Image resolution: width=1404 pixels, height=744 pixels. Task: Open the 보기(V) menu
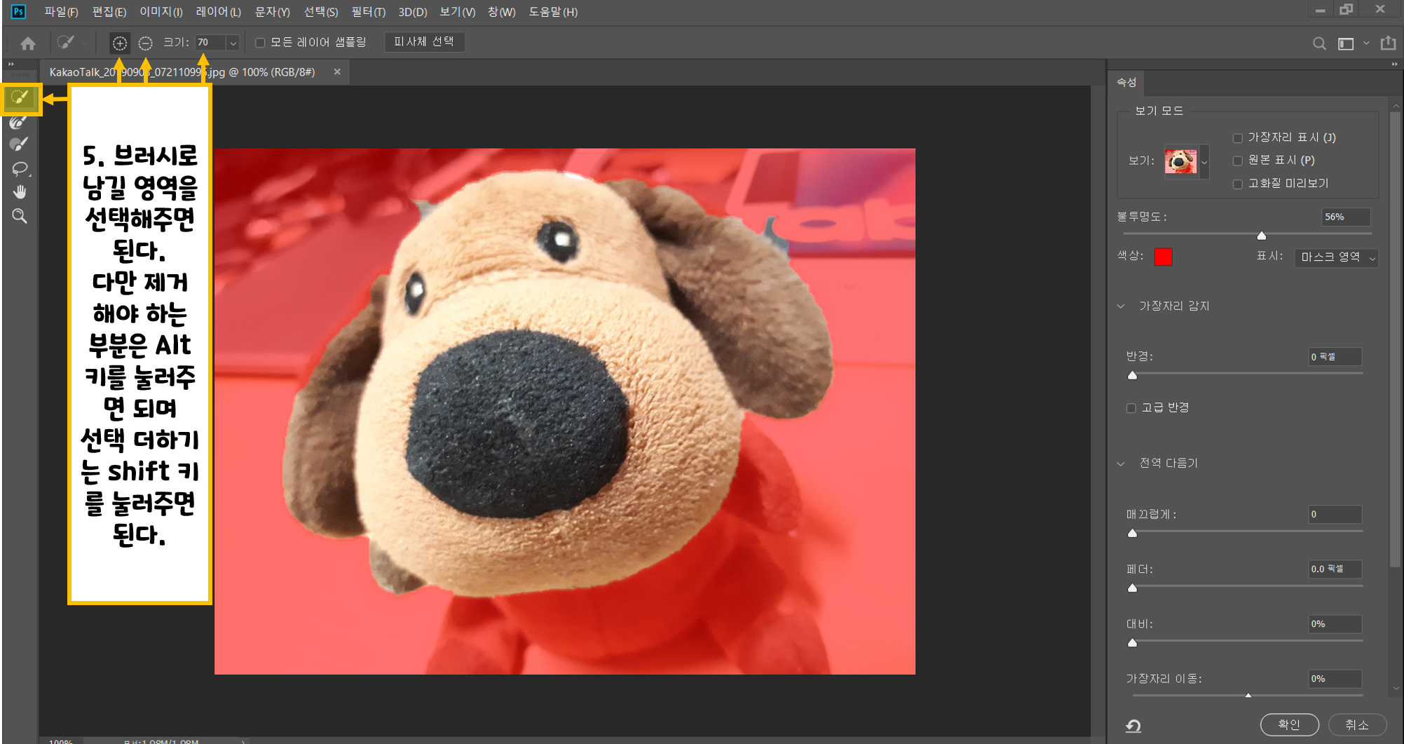coord(458,12)
